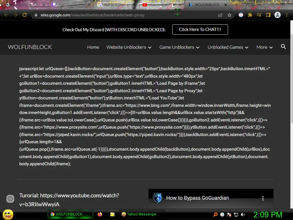Click the orange search icon in system tray
This screenshot has height=220, width=293.
click(x=215, y=214)
